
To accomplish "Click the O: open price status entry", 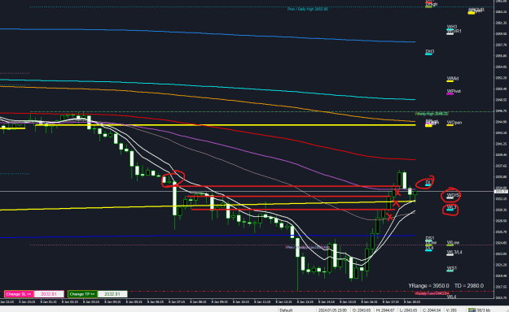I will point(362,310).
